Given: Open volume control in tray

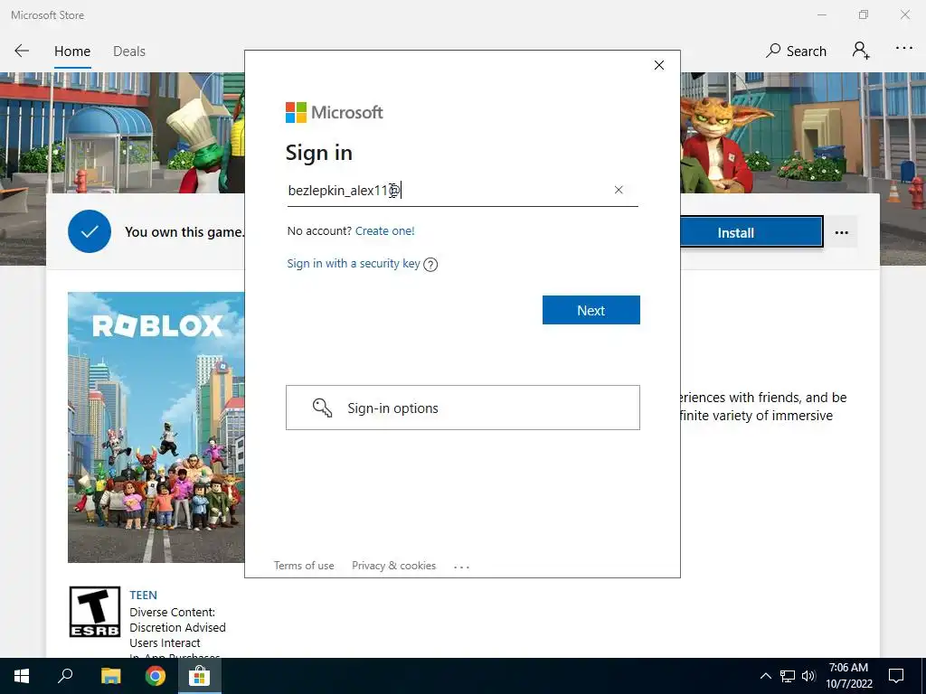Looking at the screenshot, I should point(808,676).
